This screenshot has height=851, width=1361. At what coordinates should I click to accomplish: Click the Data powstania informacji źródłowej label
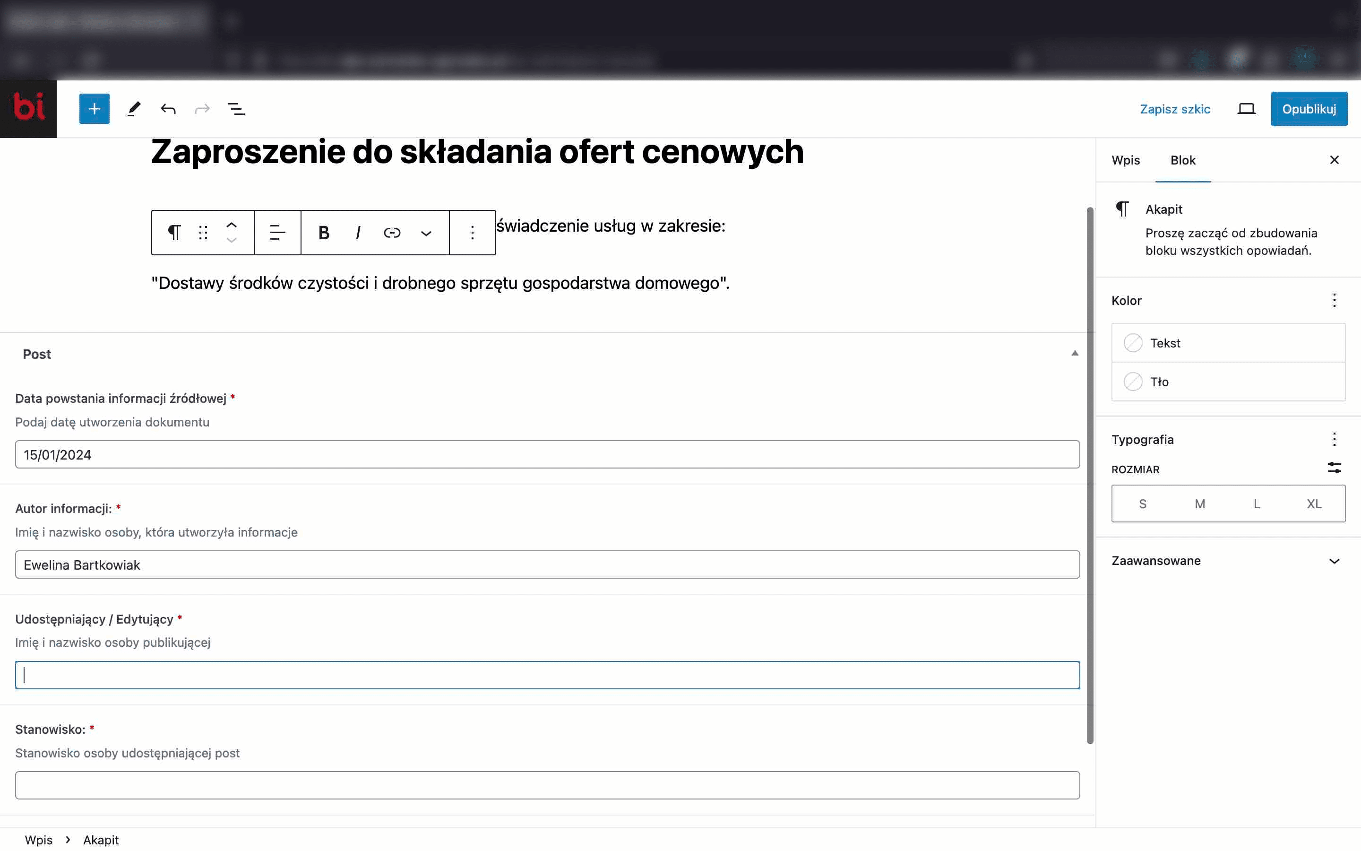[x=121, y=399]
